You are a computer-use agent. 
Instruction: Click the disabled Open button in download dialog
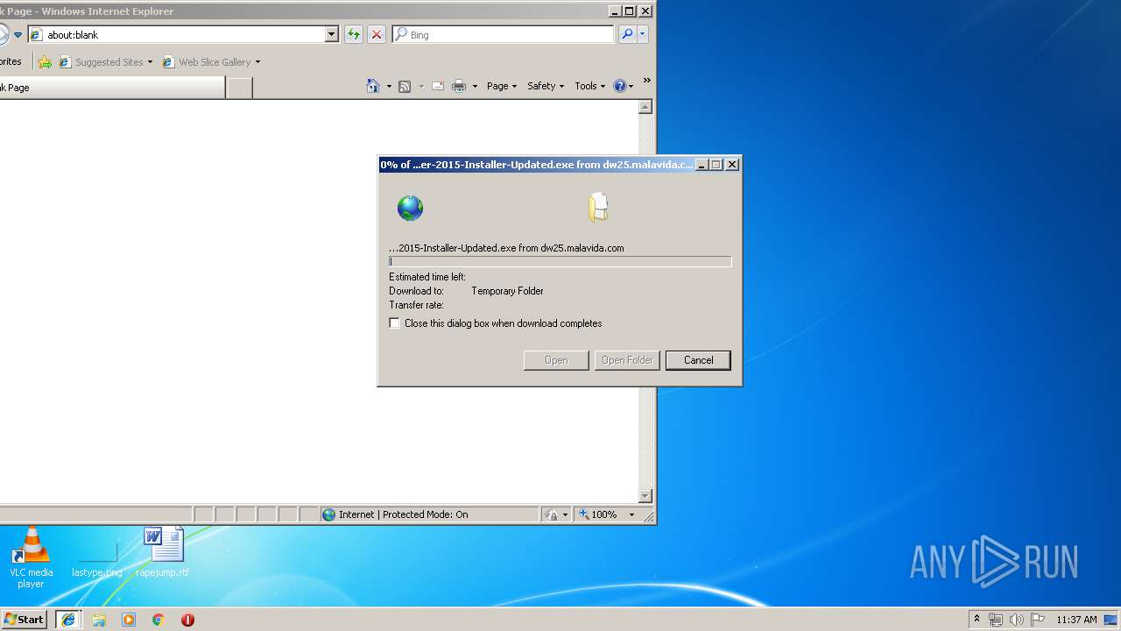pos(556,360)
